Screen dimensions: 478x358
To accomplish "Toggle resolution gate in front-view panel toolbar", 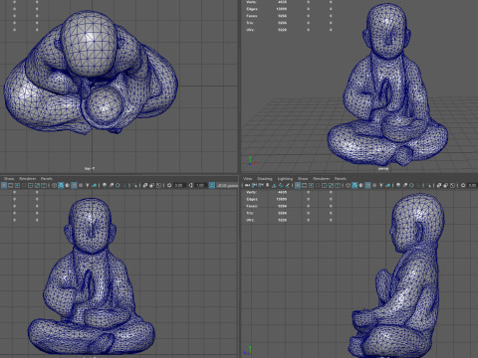I will point(17,185).
